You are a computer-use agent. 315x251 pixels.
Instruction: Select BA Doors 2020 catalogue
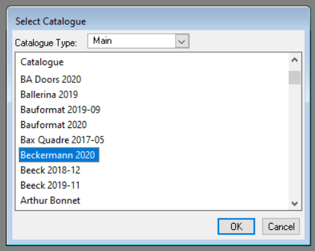pyautogui.click(x=50, y=80)
